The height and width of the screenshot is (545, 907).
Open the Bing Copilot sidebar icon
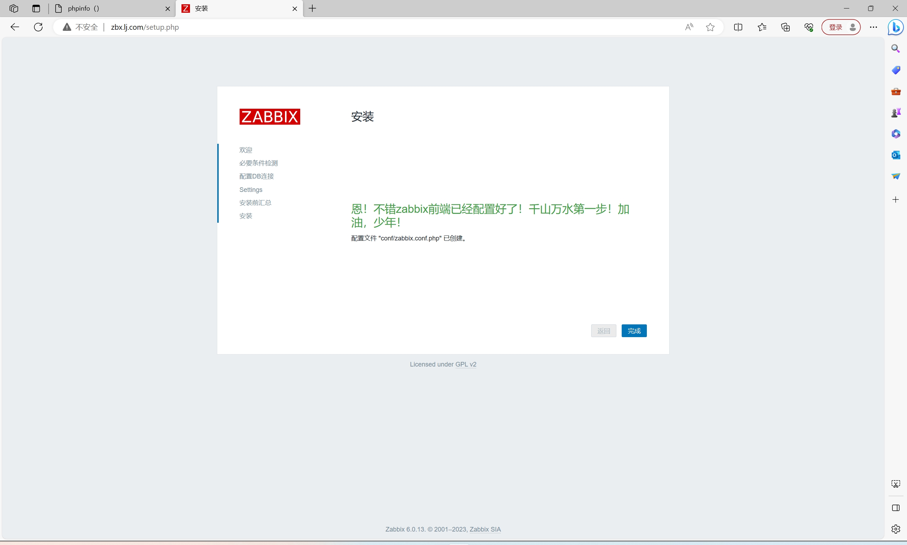[x=895, y=27]
